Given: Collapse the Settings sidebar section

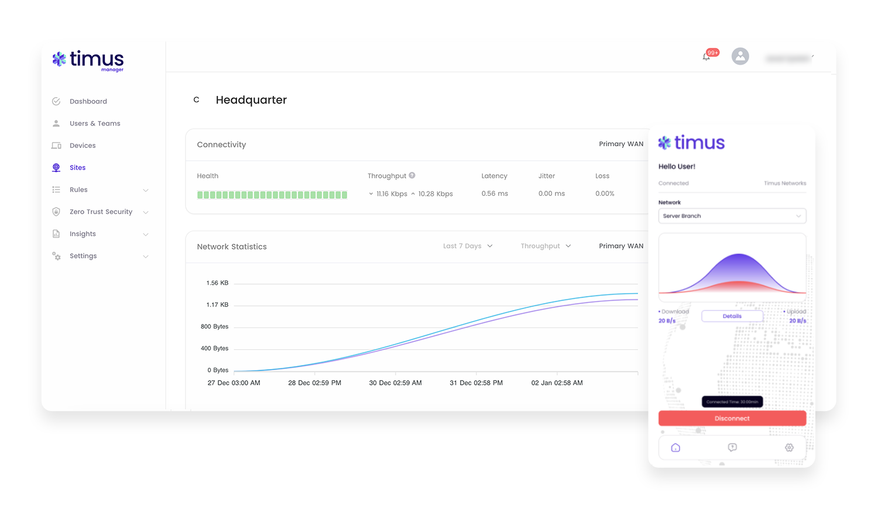Looking at the screenshot, I should [145, 256].
